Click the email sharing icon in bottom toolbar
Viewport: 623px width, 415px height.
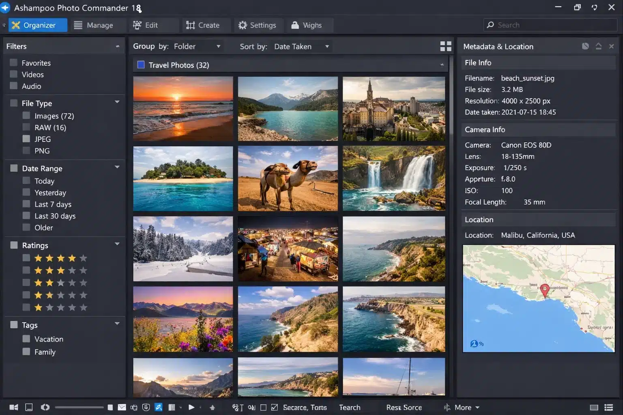tap(122, 407)
